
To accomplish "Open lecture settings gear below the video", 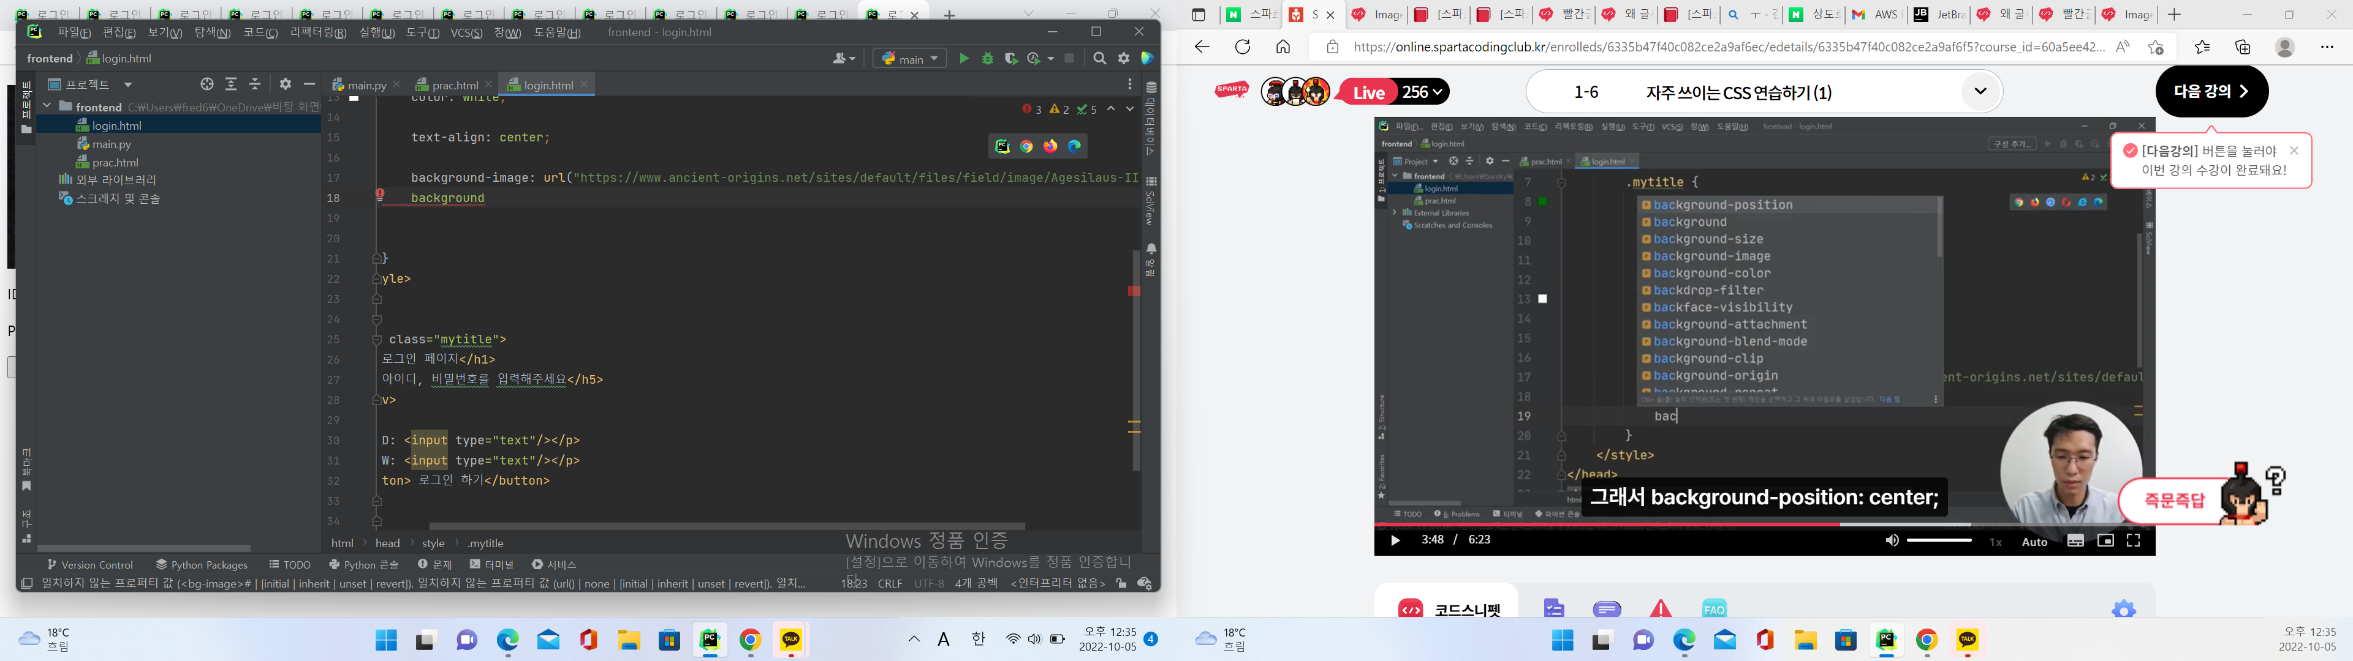I will click(2124, 610).
